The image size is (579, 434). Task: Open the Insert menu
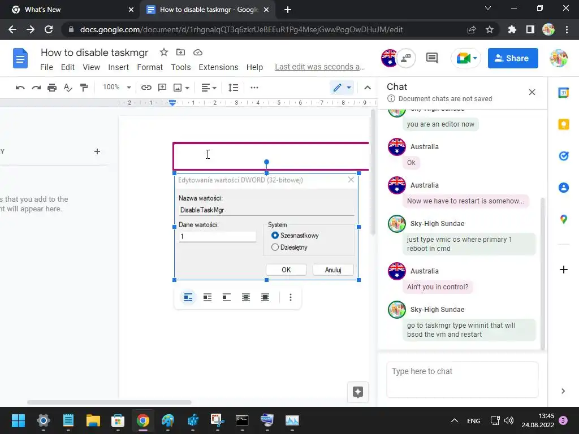pyautogui.click(x=119, y=68)
